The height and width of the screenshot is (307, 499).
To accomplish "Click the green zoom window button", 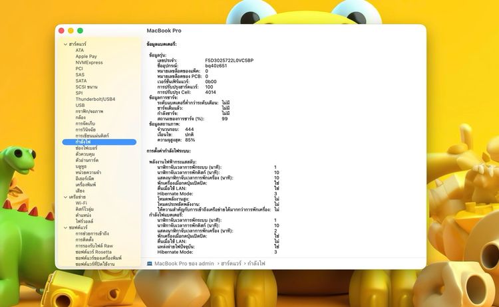I will click(81, 31).
